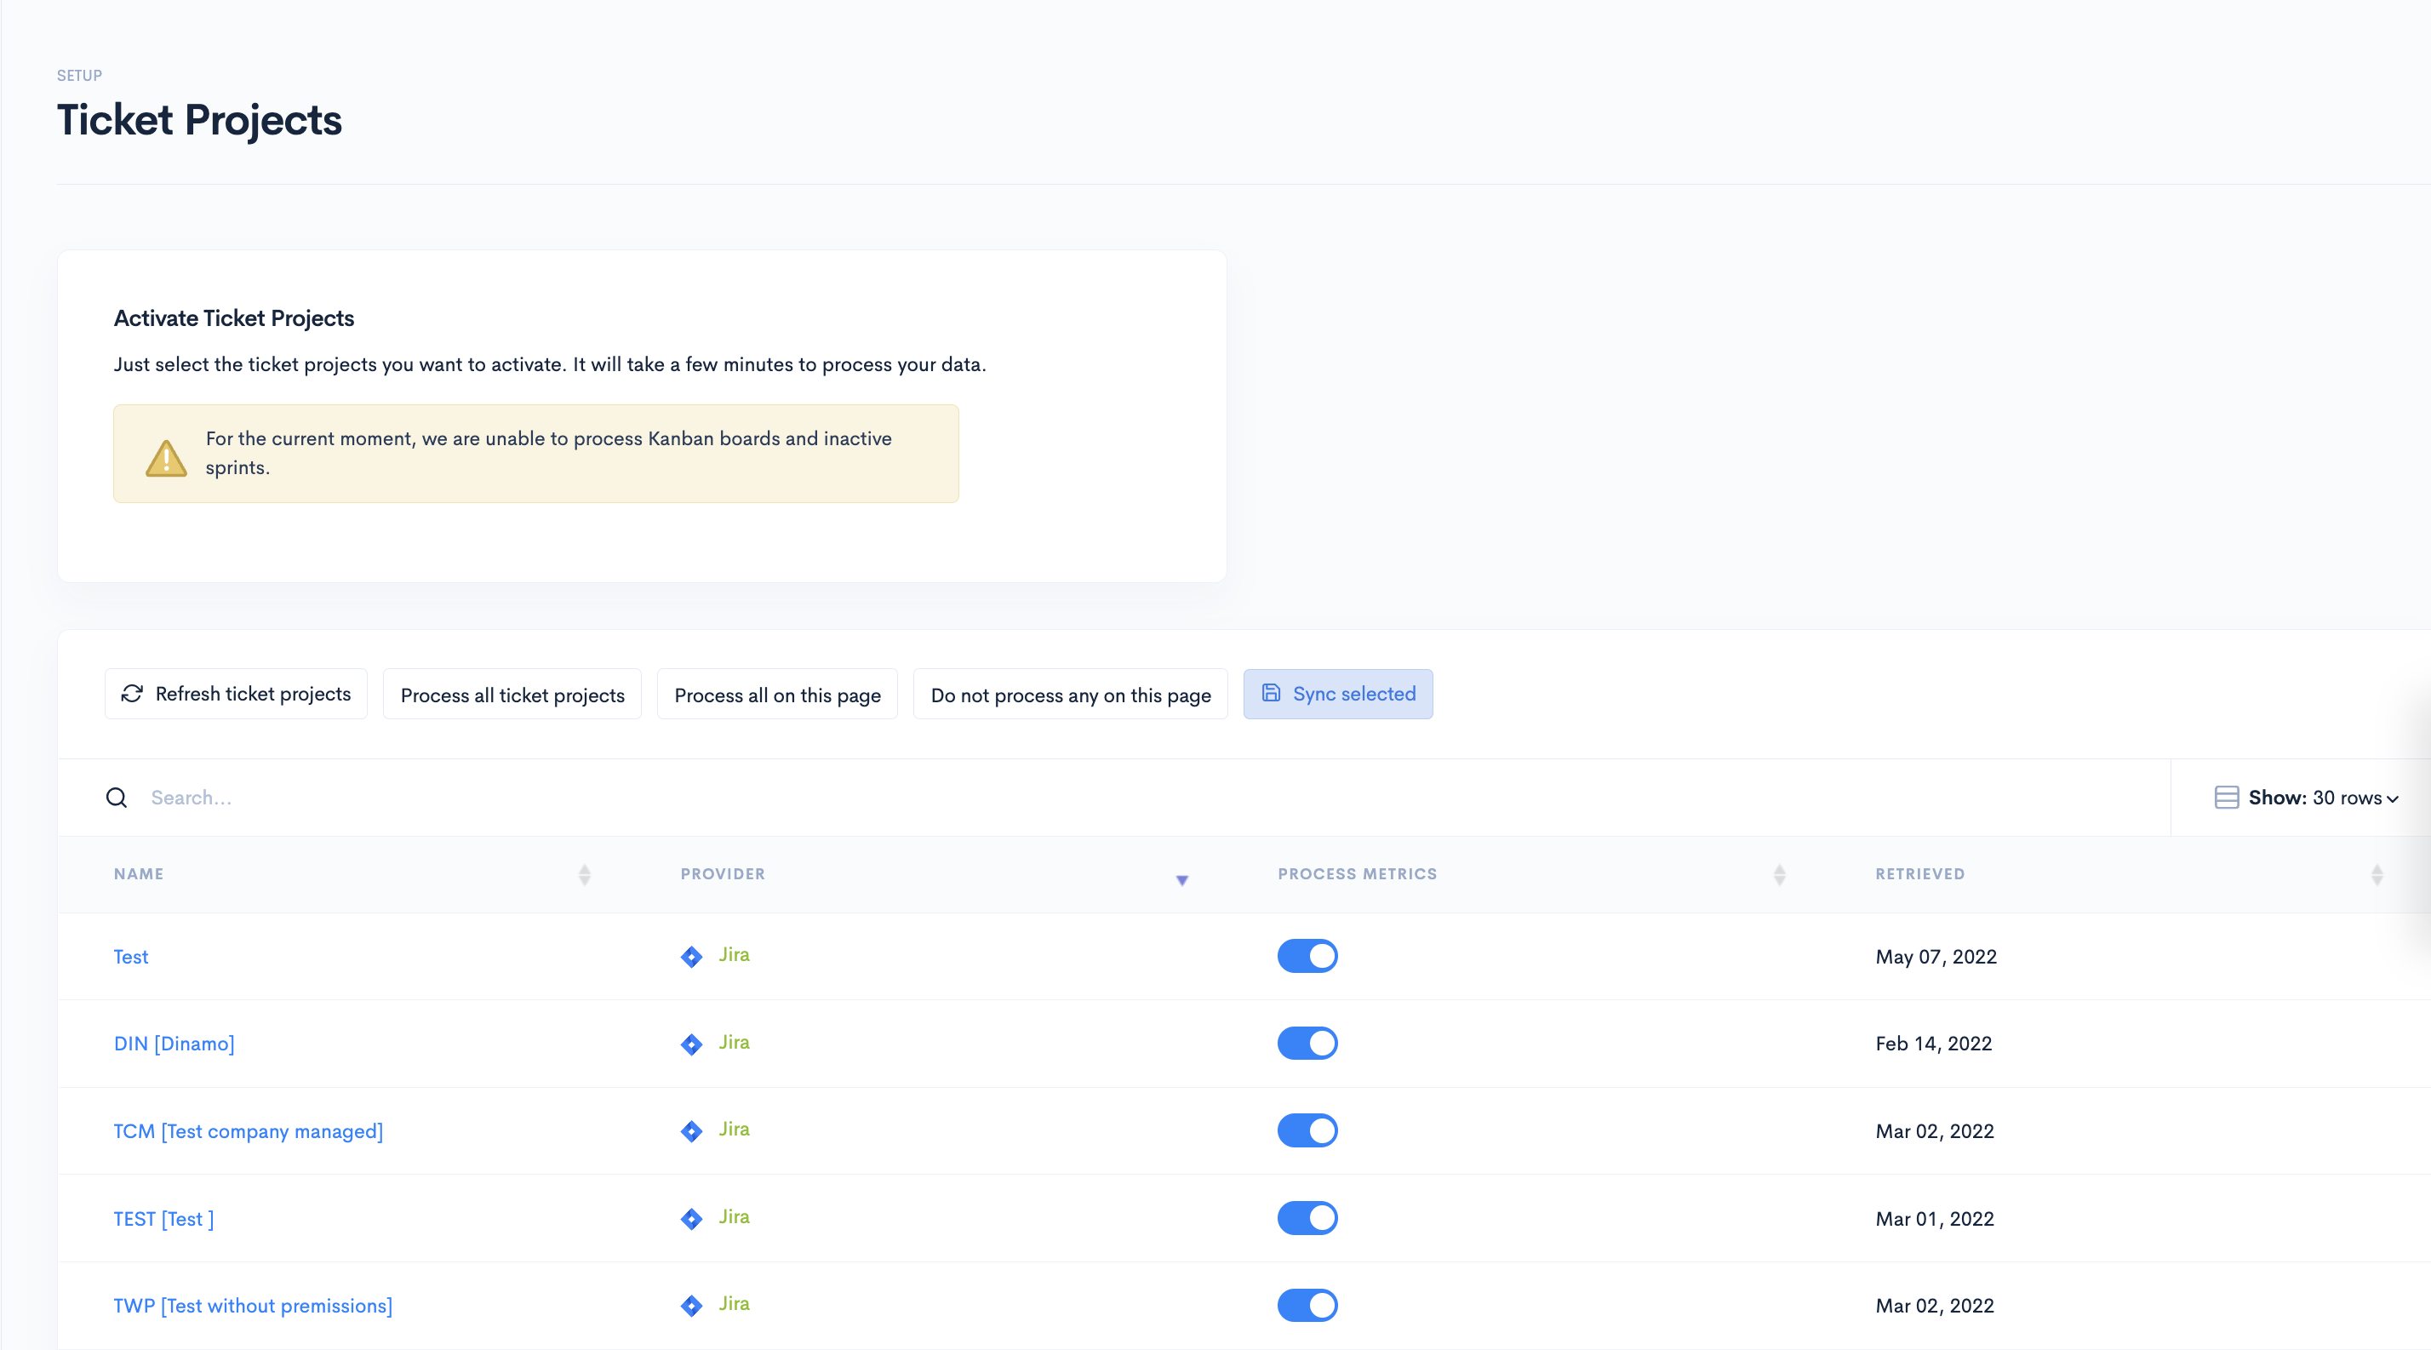Open the Show 30 rows dropdown

click(x=2322, y=798)
